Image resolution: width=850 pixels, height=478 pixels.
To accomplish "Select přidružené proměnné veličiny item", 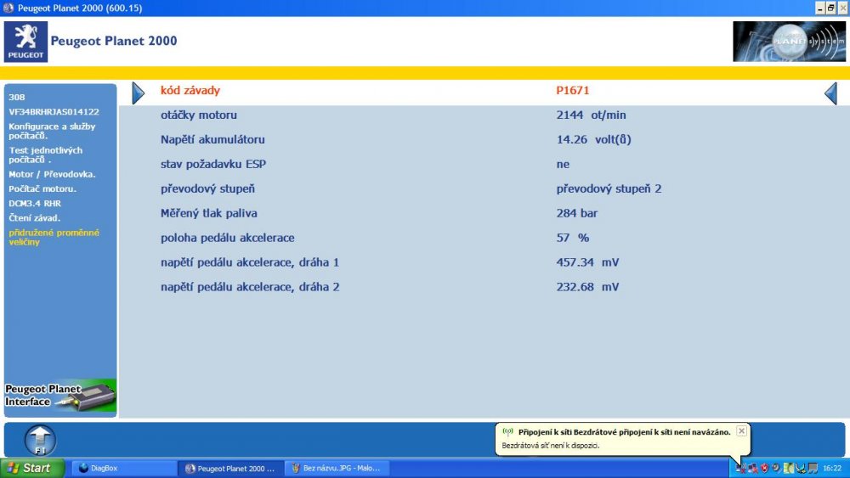I will (54, 237).
